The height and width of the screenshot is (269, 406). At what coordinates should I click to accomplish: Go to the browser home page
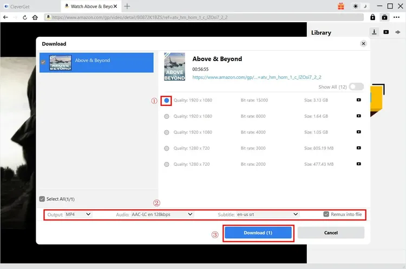(35, 17)
